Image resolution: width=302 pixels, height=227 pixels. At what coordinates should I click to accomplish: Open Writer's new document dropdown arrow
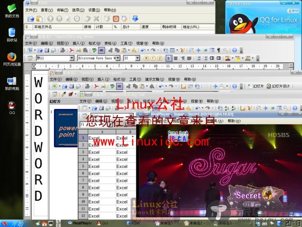click(x=35, y=50)
